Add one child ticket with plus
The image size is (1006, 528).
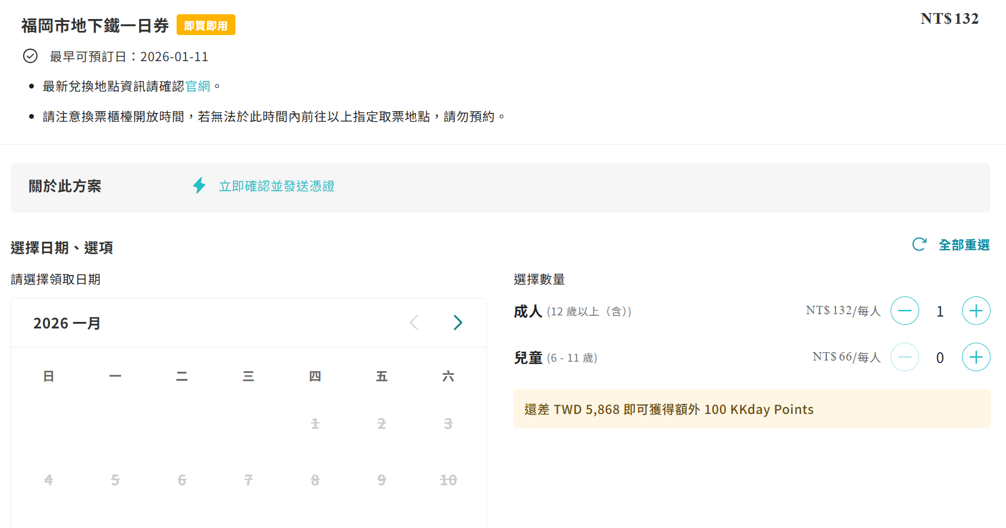[976, 357]
